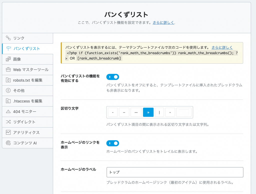256x194 pixels.
Task: Click the chart icon beside アナリティクス
Action: coord(8,132)
